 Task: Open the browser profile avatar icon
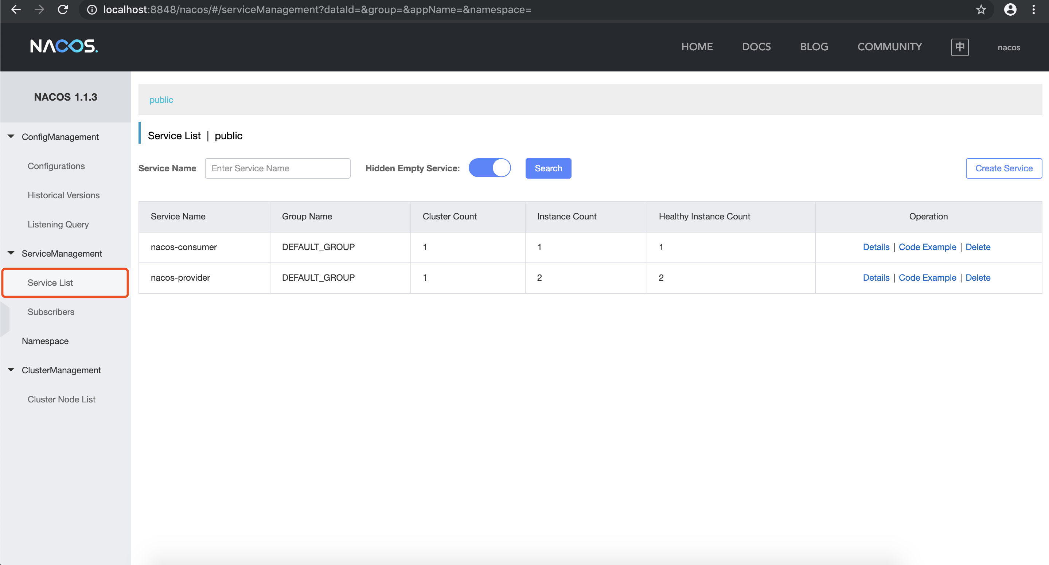point(1010,9)
